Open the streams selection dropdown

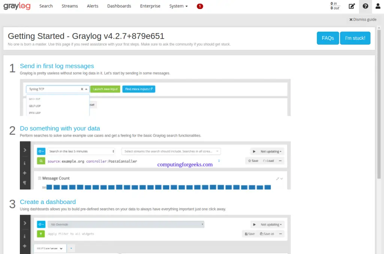[171, 151]
